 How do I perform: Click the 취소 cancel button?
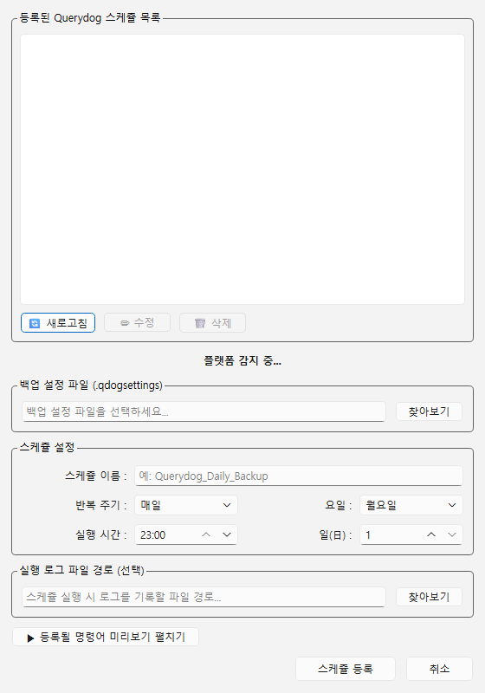pos(439,669)
